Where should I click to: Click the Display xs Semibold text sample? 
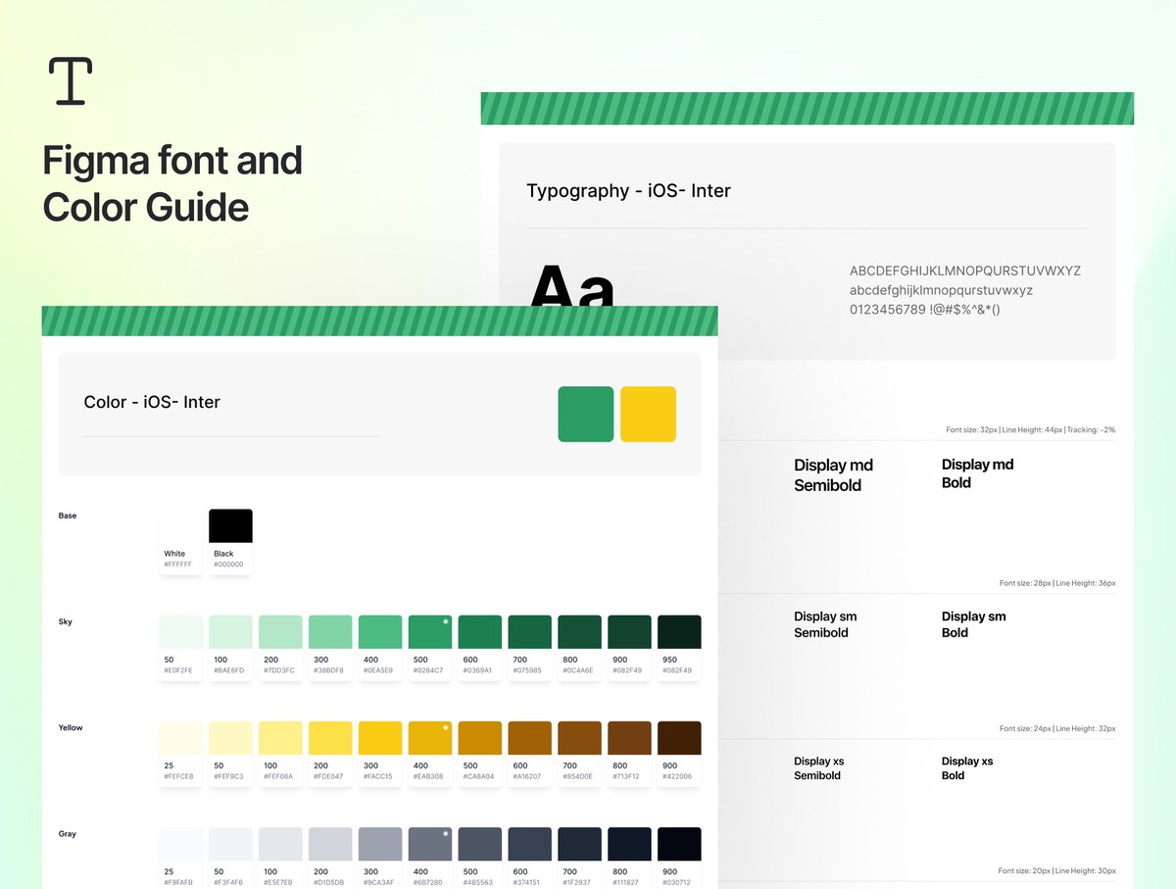[x=818, y=768]
